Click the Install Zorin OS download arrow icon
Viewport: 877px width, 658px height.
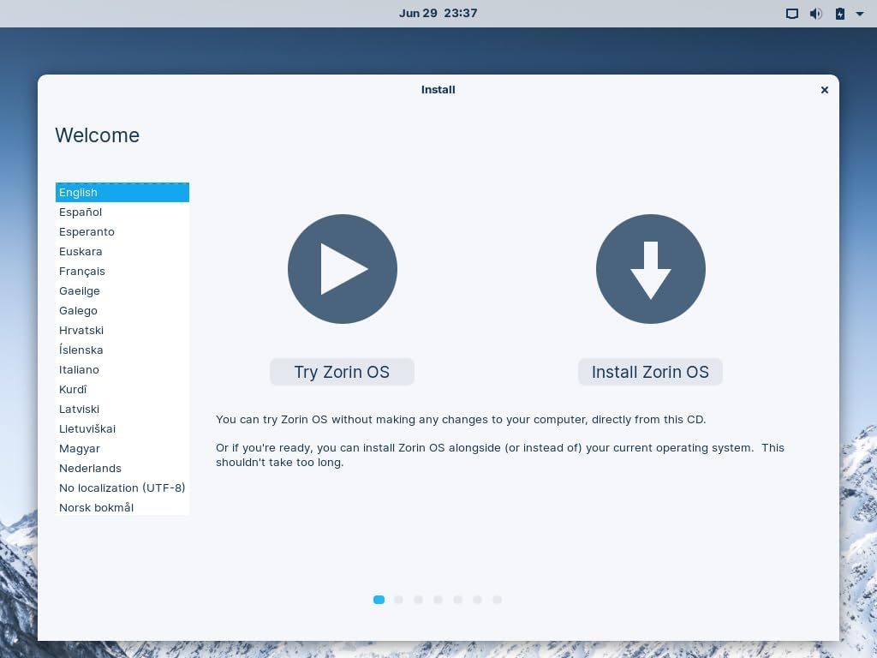coord(650,268)
